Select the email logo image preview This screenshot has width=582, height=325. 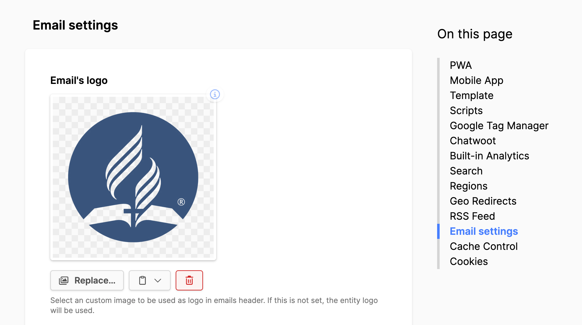click(x=133, y=177)
